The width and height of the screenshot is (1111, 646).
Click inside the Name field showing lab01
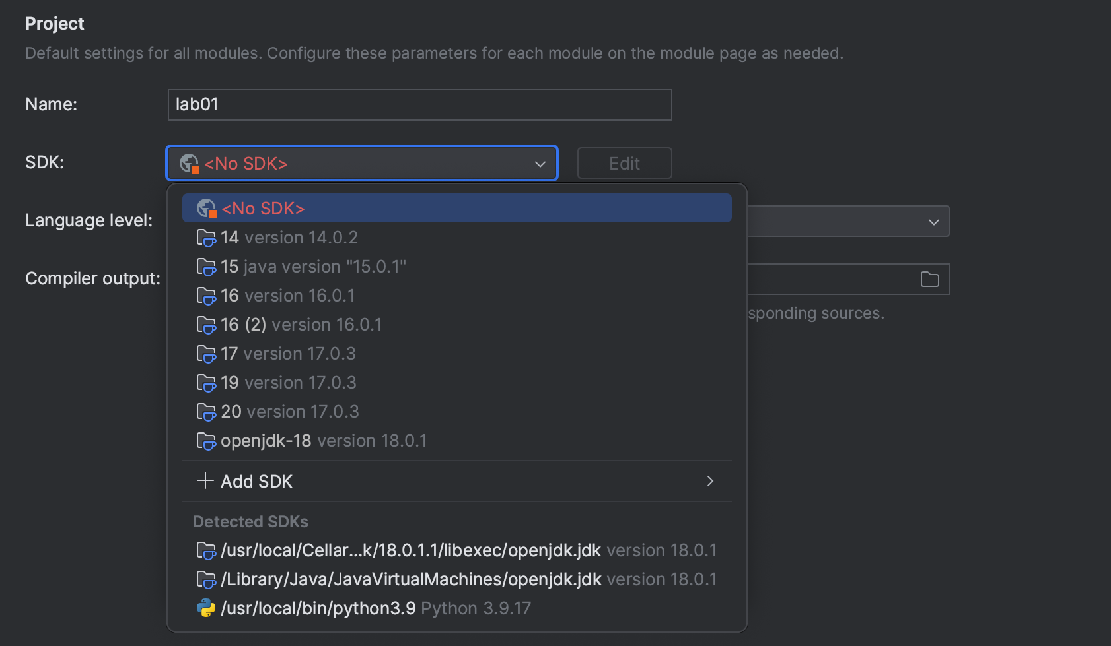coord(419,104)
